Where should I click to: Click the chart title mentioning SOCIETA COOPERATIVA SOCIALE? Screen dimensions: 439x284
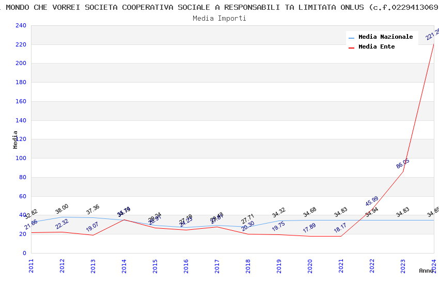click(219, 7)
